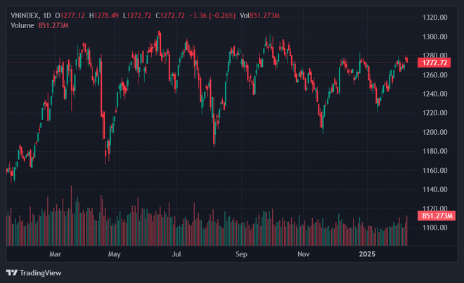
Task: Click the Vol851.273M header value
Action: point(259,15)
